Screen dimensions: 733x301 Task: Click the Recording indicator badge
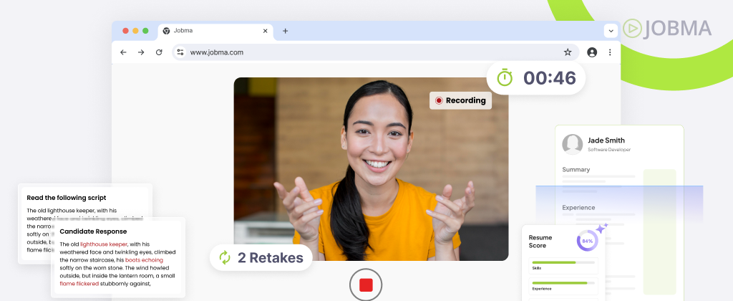click(460, 100)
